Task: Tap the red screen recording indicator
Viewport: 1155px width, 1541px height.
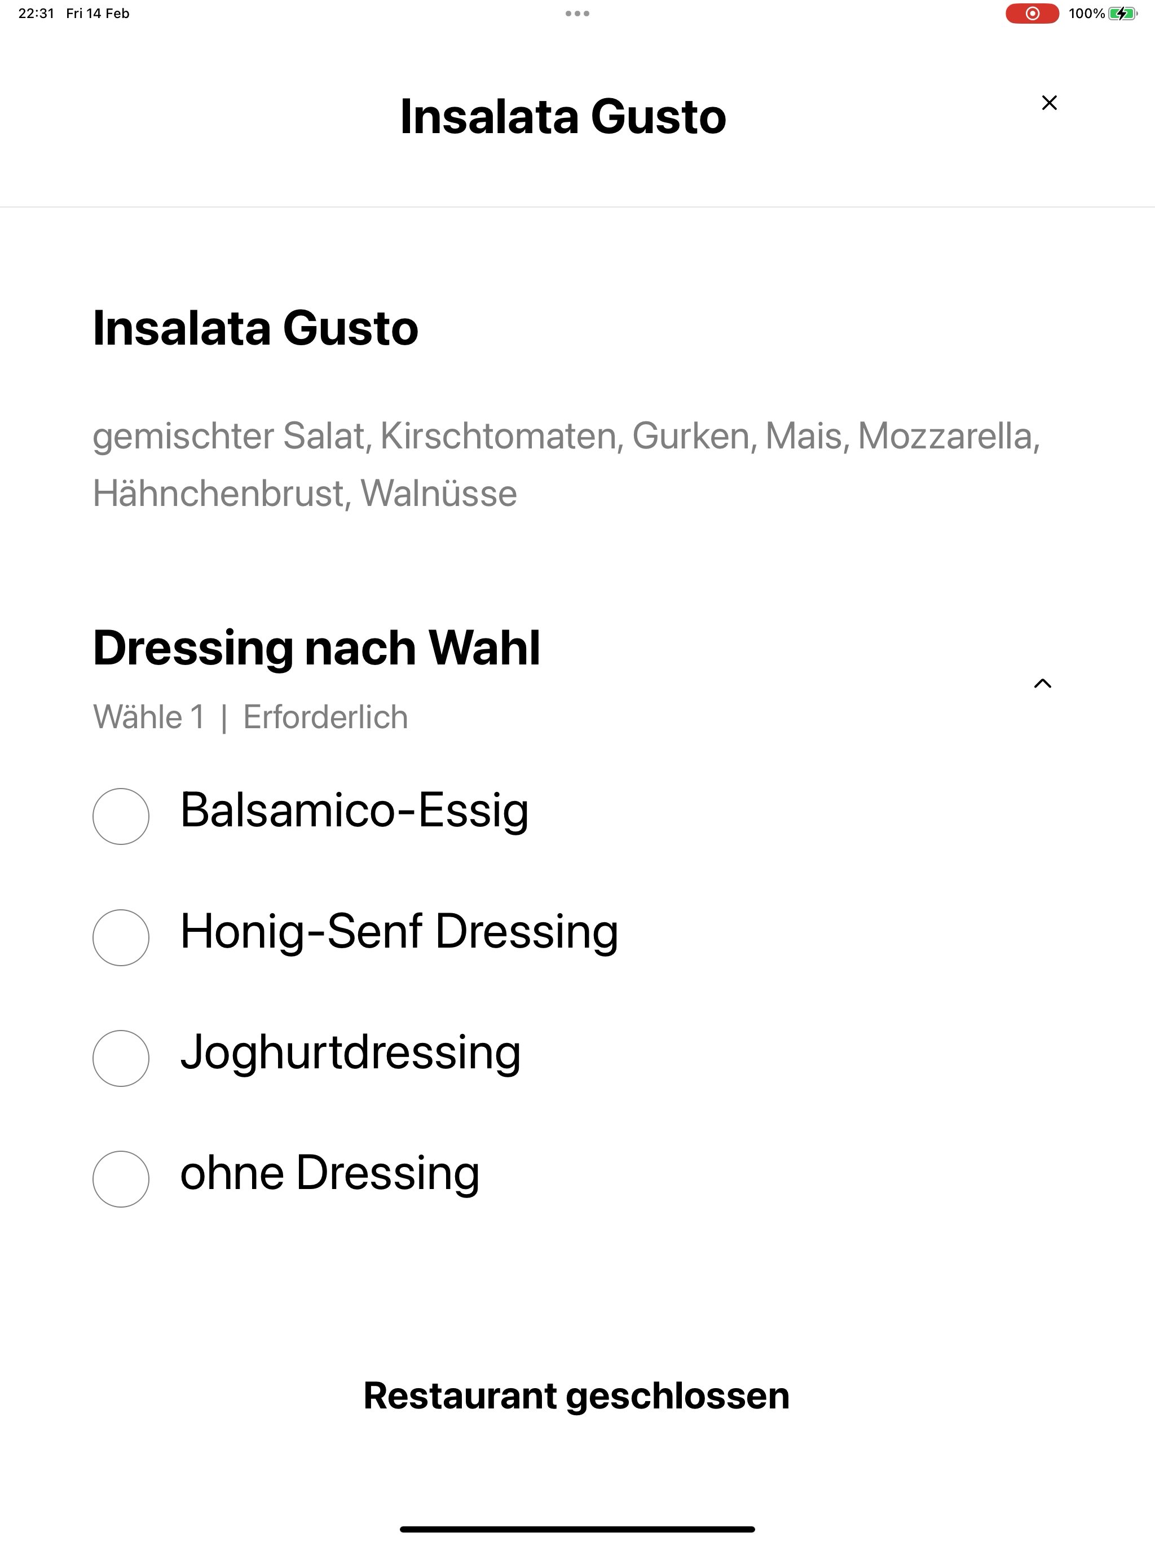Action: point(1031,13)
